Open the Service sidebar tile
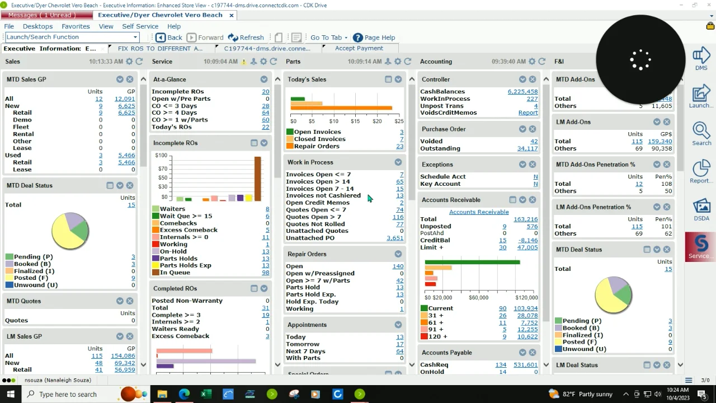The height and width of the screenshot is (403, 716). (x=700, y=247)
